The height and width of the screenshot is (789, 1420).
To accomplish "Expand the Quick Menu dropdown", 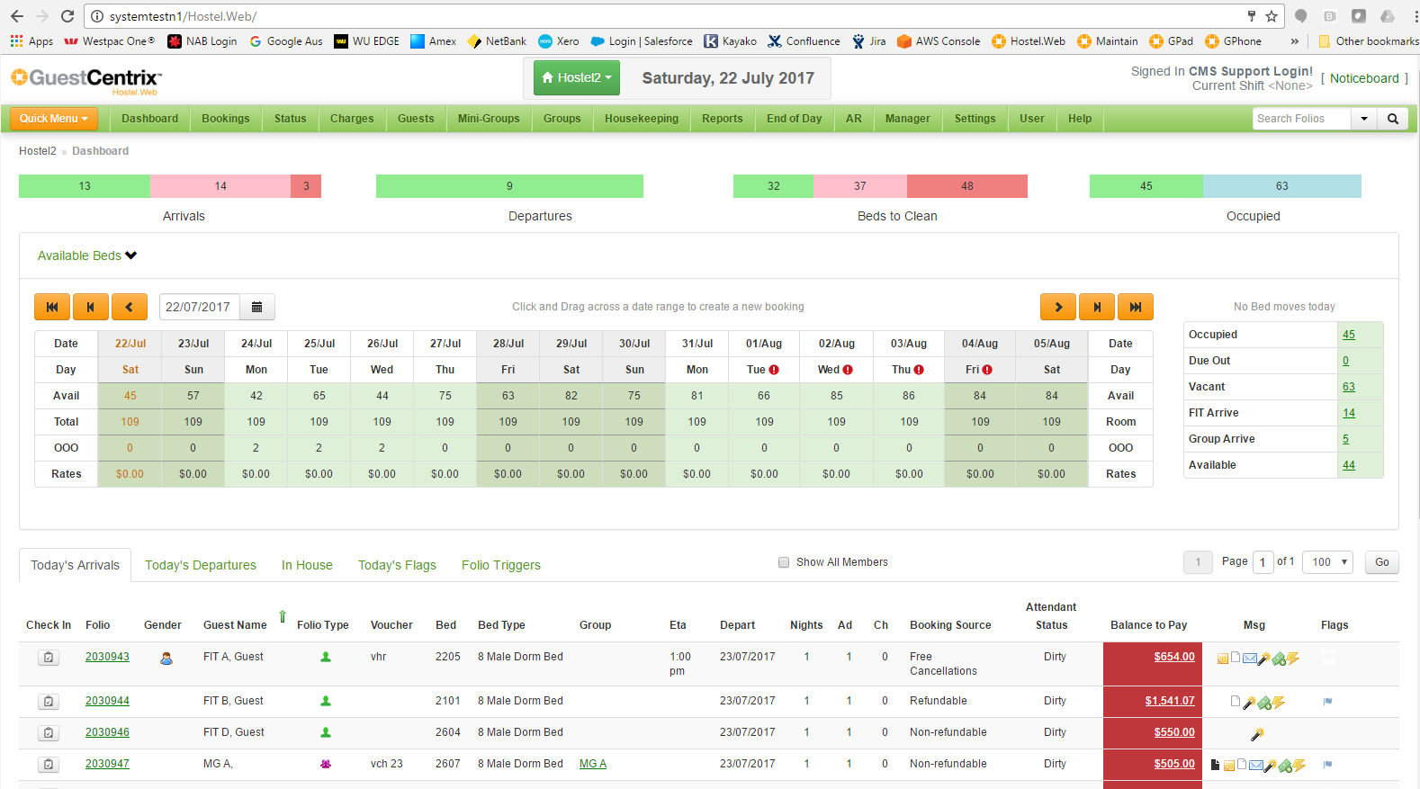I will (54, 119).
